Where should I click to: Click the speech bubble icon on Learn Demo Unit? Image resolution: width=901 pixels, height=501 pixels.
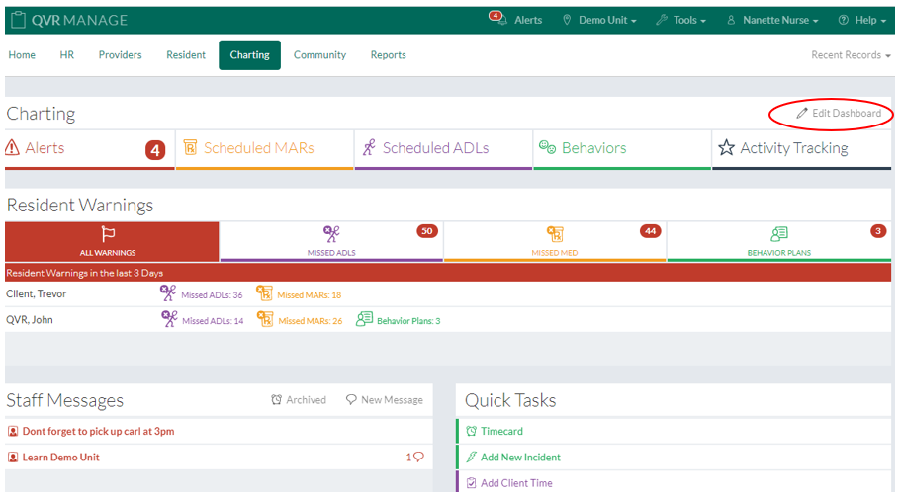[418, 458]
